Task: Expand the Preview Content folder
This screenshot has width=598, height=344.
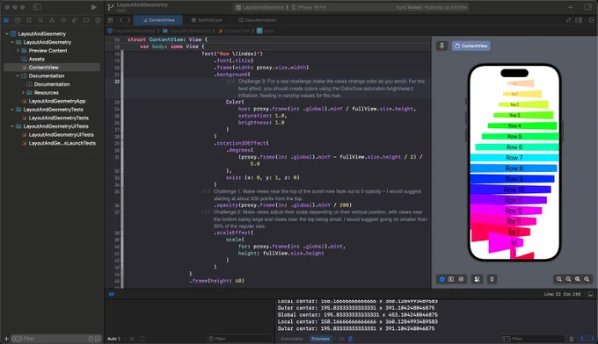Action: pyautogui.click(x=18, y=51)
